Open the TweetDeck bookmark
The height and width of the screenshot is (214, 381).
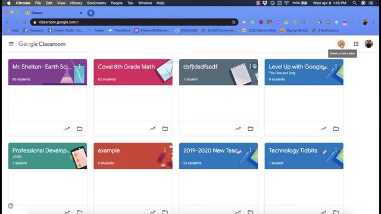(119, 30)
